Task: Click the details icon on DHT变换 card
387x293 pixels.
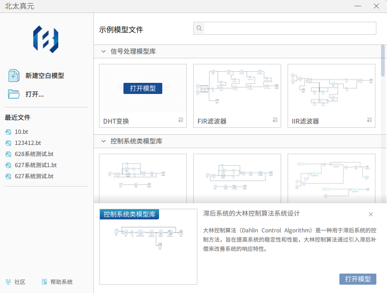Action: point(181,120)
